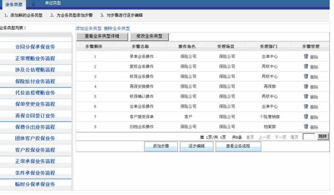Switch to the 业务类型 tab
334x195 pixels.
(14, 4)
